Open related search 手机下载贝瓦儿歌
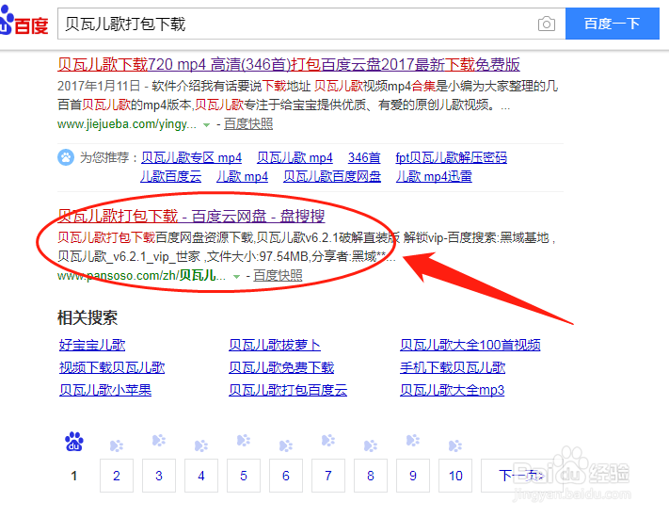 [x=453, y=367]
